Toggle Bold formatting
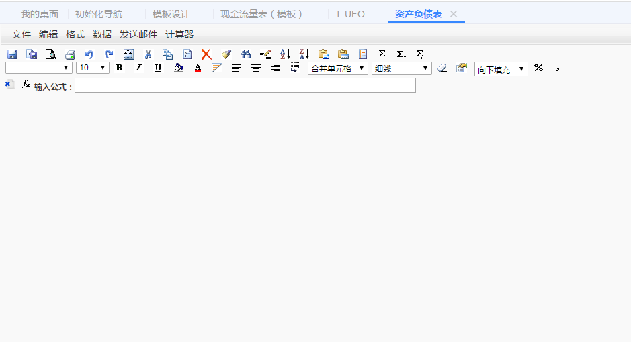This screenshot has width=631, height=342. coord(119,68)
